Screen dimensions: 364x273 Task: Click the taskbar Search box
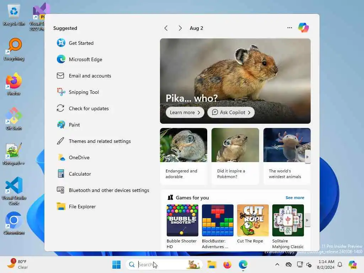coord(164,264)
